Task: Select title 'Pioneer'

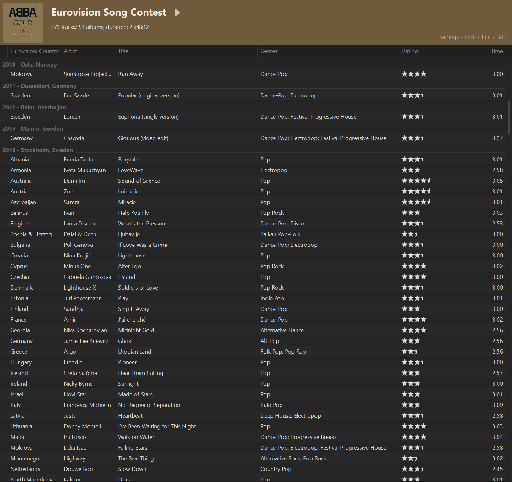Action: pyautogui.click(x=127, y=362)
